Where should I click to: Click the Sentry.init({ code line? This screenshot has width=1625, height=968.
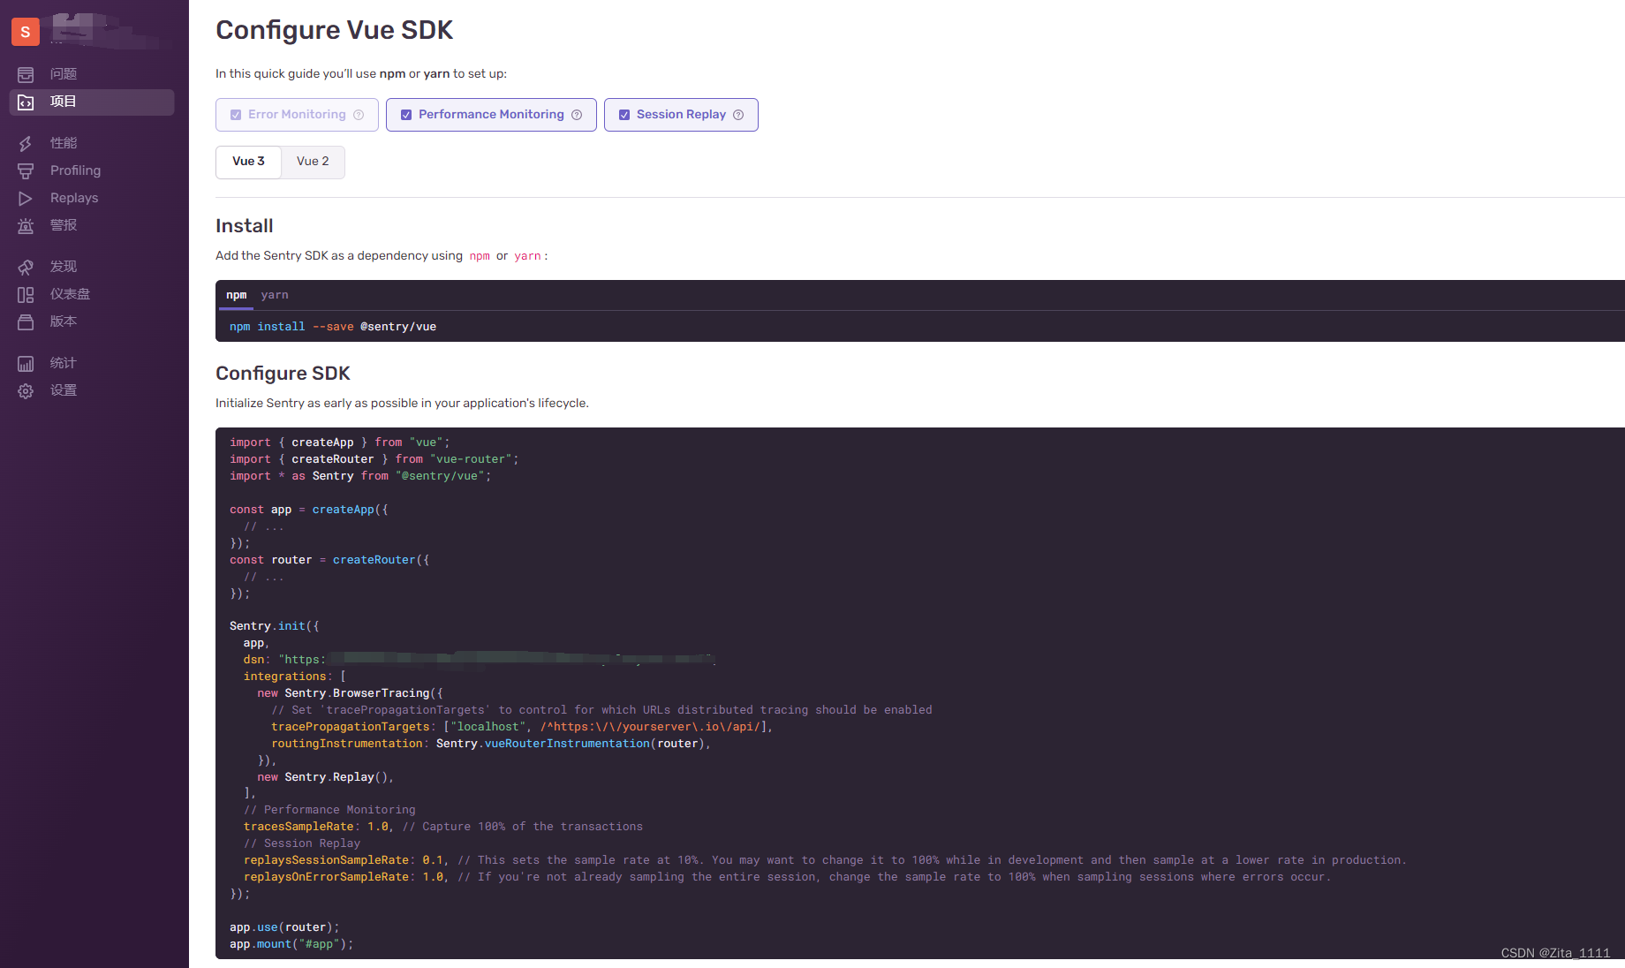point(275,626)
